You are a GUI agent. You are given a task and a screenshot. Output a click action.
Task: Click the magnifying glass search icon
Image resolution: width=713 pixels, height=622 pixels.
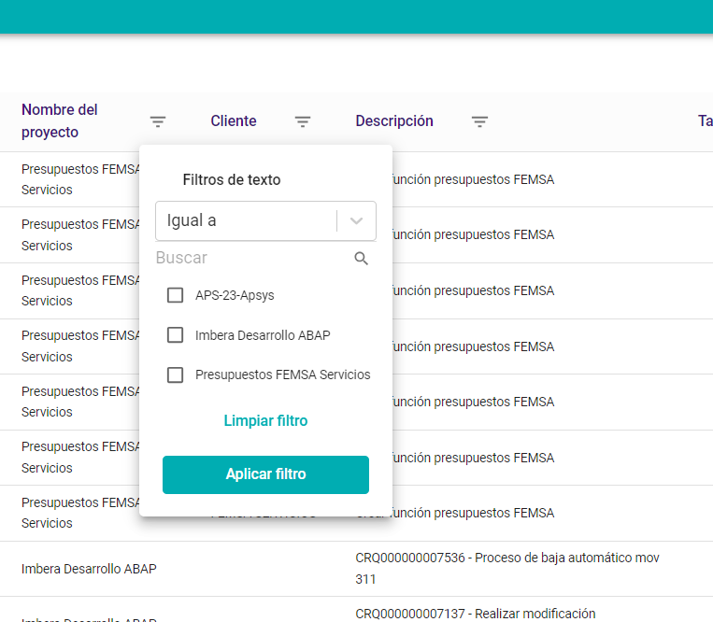[362, 259]
